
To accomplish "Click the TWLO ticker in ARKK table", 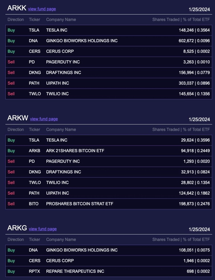I will click(35, 94).
